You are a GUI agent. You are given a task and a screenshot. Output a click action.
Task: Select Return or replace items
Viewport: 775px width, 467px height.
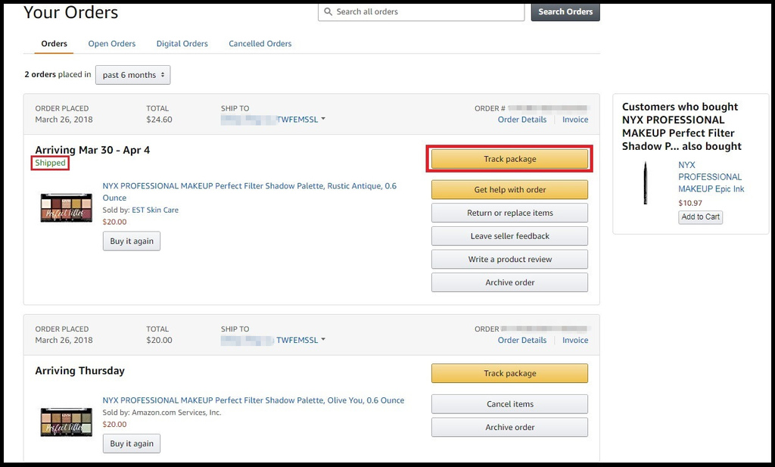click(x=509, y=213)
